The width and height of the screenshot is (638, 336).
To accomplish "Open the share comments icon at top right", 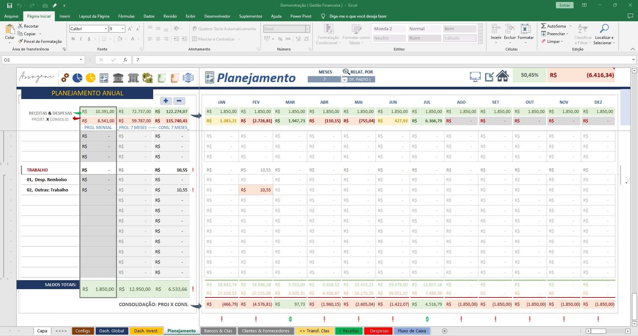I will (630, 16).
